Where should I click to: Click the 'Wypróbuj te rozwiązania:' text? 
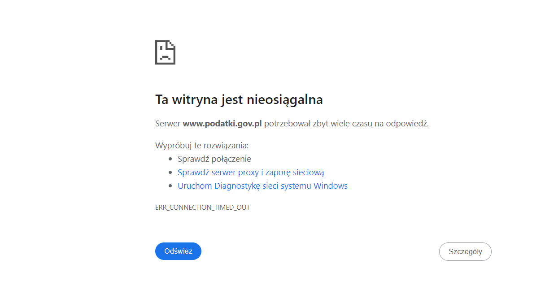tap(201, 146)
